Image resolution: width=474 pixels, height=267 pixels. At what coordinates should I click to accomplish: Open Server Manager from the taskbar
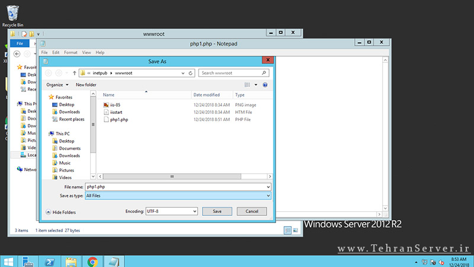28,261
